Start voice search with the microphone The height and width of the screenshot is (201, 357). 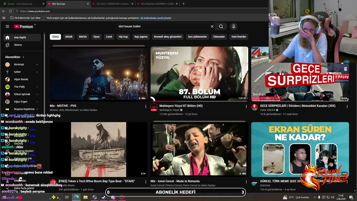coord(234,27)
